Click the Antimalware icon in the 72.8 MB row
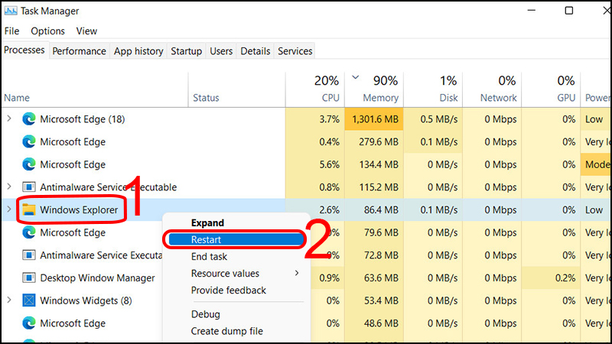612x344 pixels. 29,255
